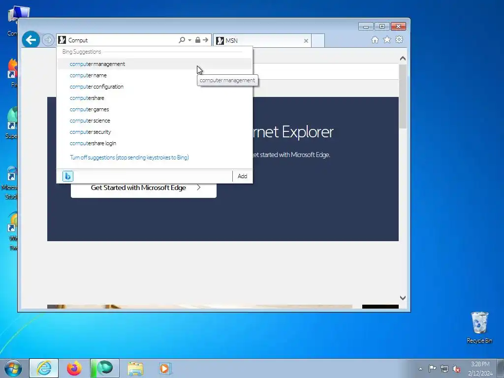The width and height of the screenshot is (504, 378).
Task: Open Windows Media Player on taskbar
Action: point(165,368)
